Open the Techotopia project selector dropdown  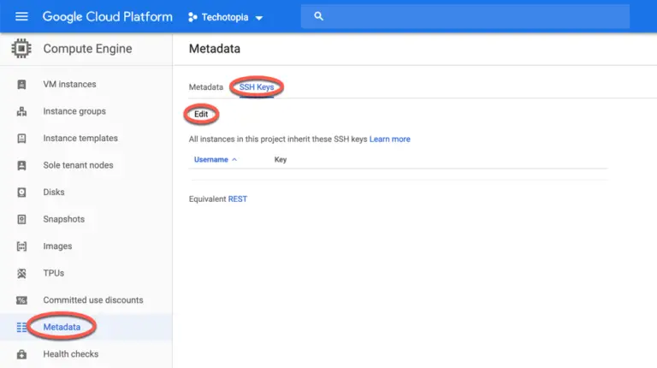[226, 17]
